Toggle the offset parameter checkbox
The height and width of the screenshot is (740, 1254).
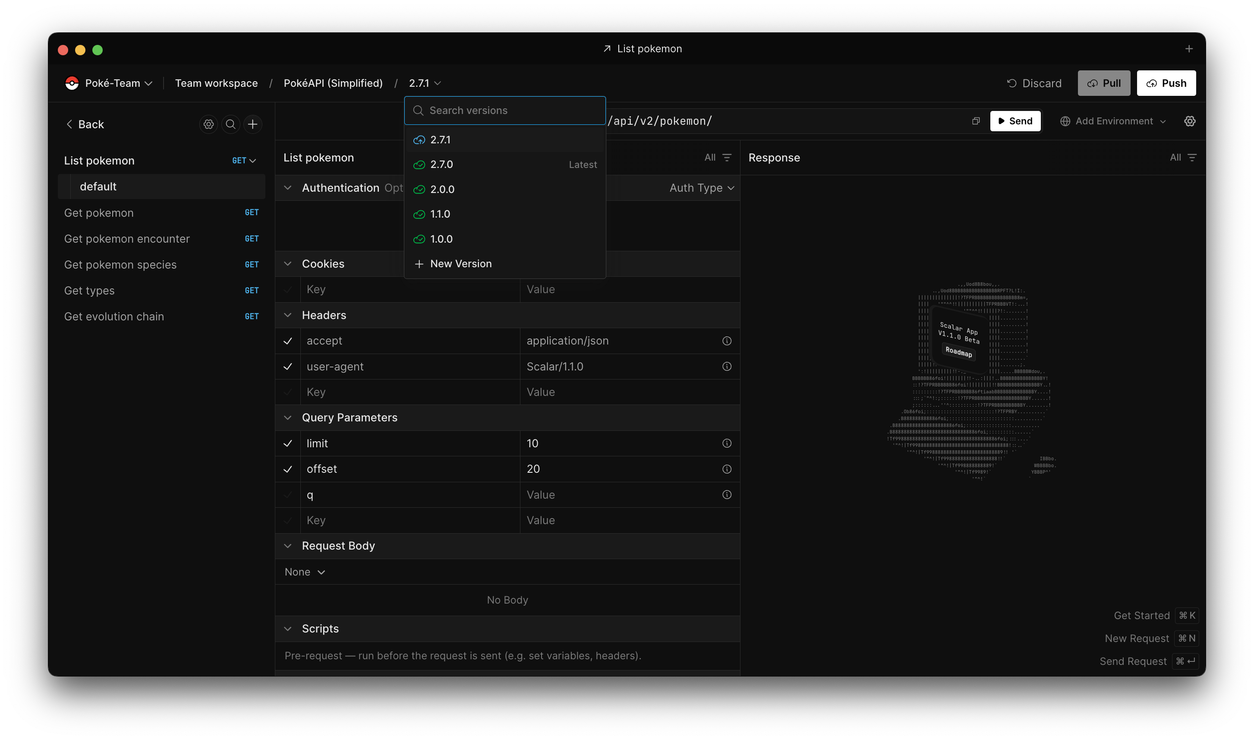(287, 469)
